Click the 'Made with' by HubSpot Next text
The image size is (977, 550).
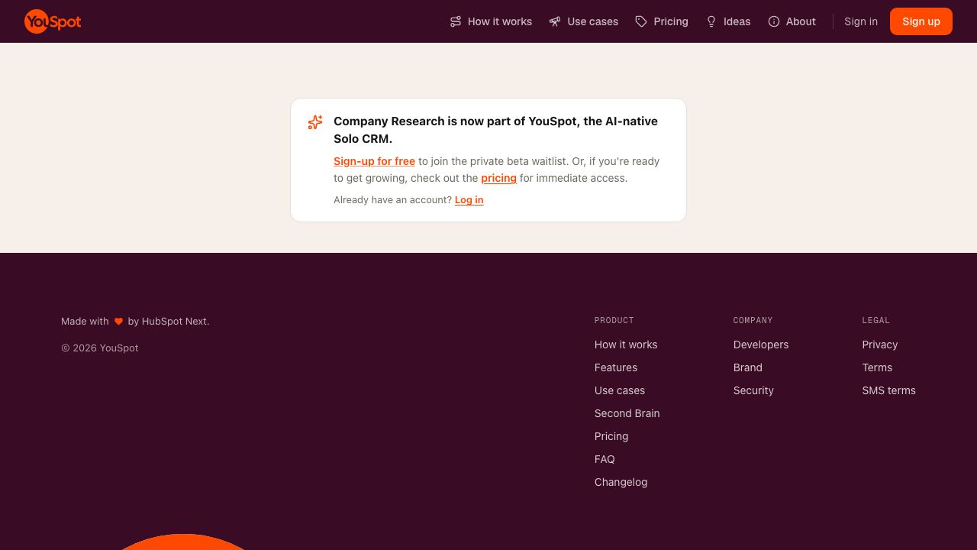tap(135, 322)
